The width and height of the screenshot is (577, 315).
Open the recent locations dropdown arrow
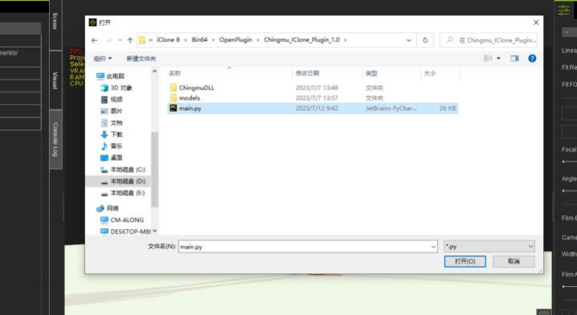(x=120, y=40)
